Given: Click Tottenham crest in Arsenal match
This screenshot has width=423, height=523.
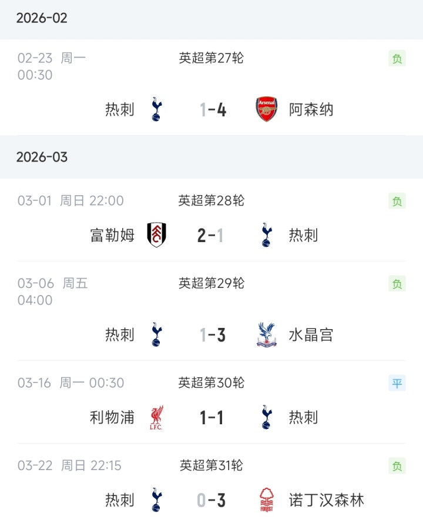Looking at the screenshot, I should coord(156,109).
